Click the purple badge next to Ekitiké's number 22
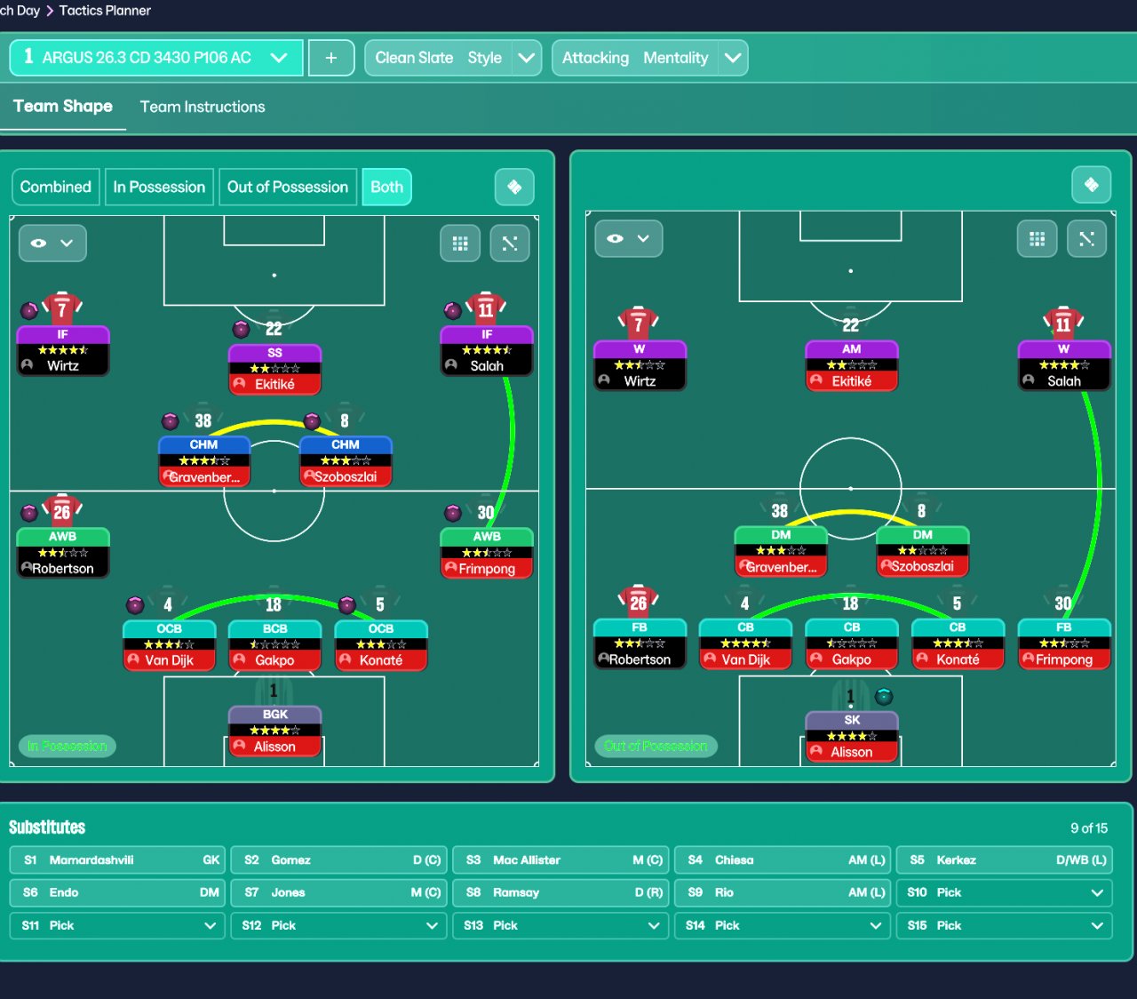 point(242,330)
